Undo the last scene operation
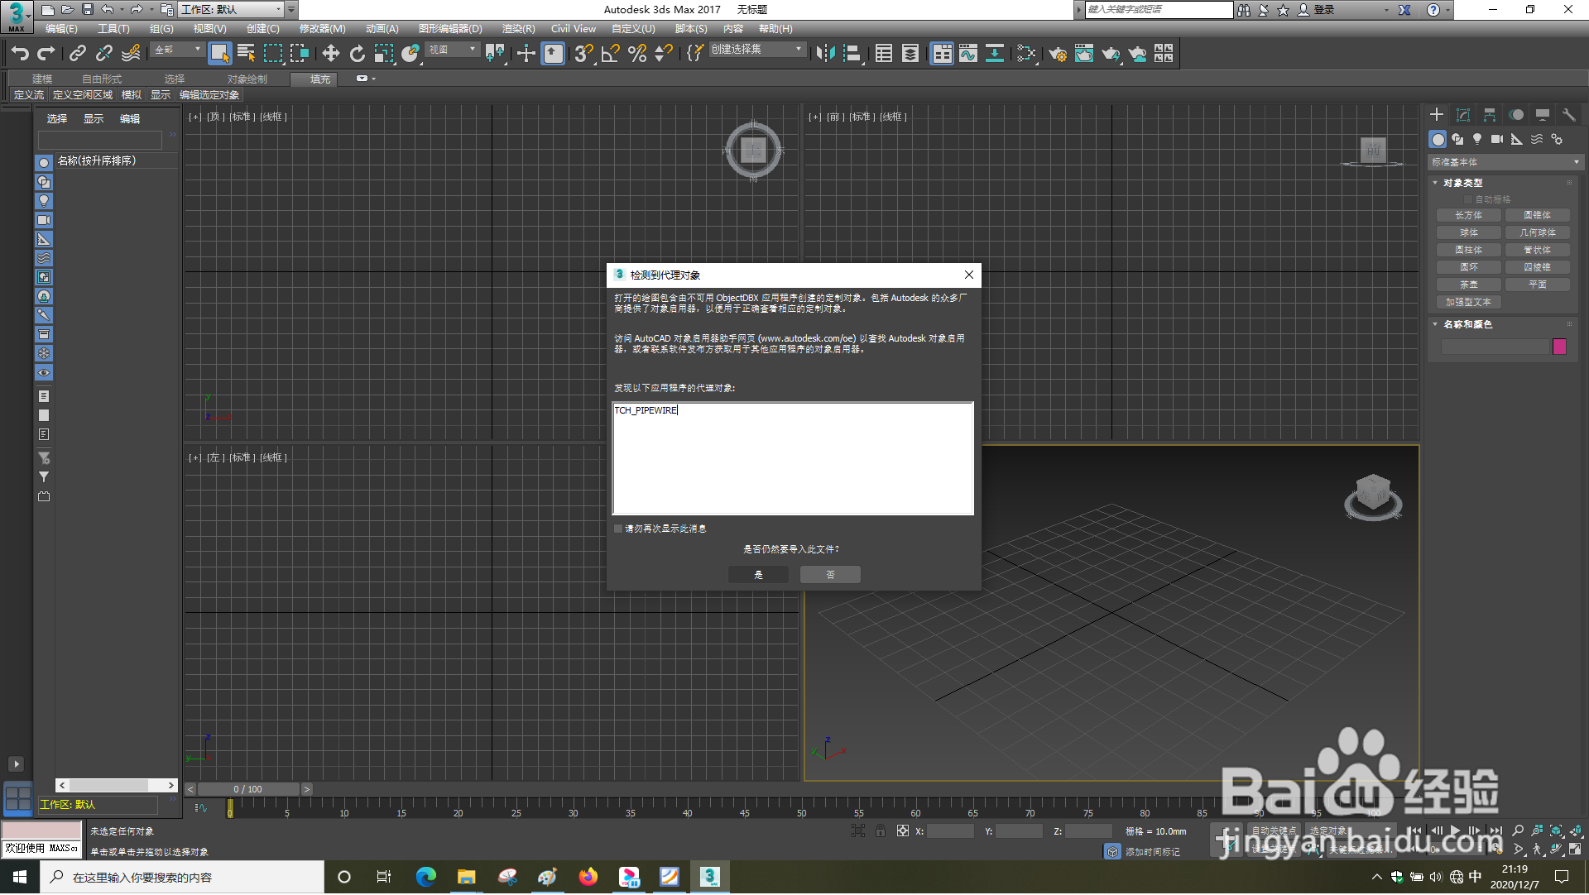Viewport: 1589px width, 895px height. click(x=20, y=54)
